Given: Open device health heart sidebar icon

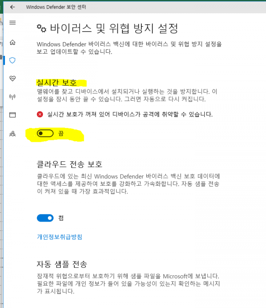Looking at the screenshot, I should [x=12, y=78].
